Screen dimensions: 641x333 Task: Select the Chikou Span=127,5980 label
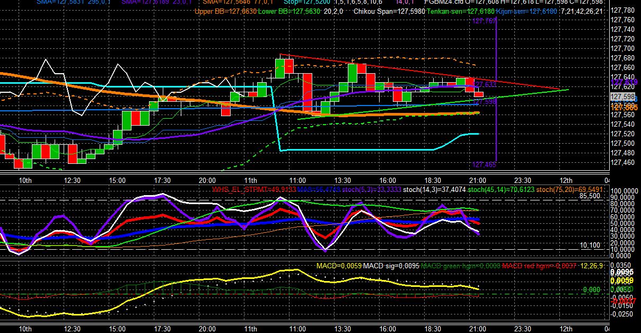[x=389, y=11]
